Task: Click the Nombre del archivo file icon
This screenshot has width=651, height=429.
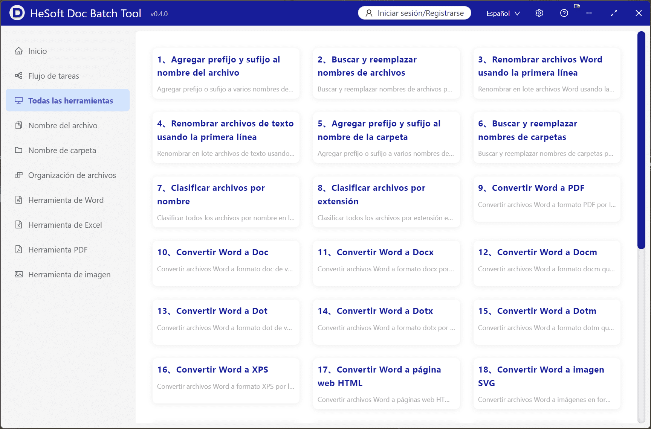Action: [18, 125]
